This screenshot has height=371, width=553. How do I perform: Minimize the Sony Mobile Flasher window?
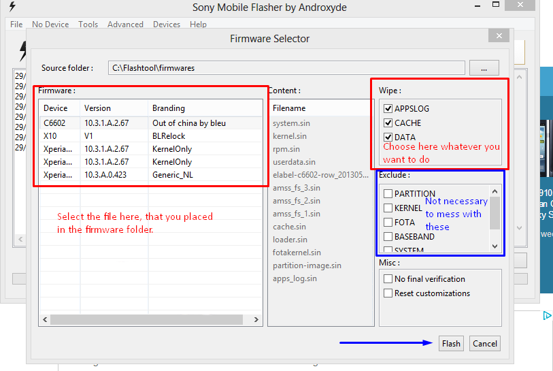coord(477,5)
